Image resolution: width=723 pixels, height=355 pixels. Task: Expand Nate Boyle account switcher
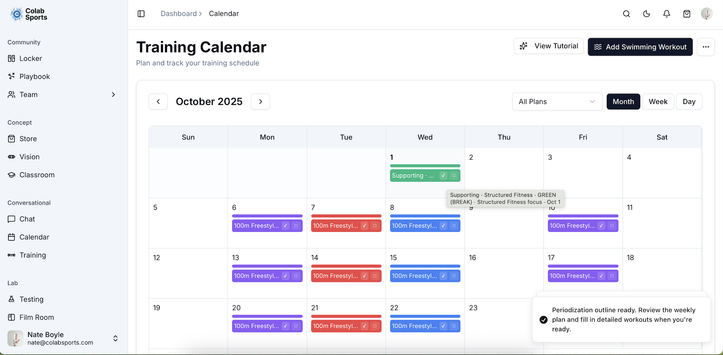coord(115,338)
